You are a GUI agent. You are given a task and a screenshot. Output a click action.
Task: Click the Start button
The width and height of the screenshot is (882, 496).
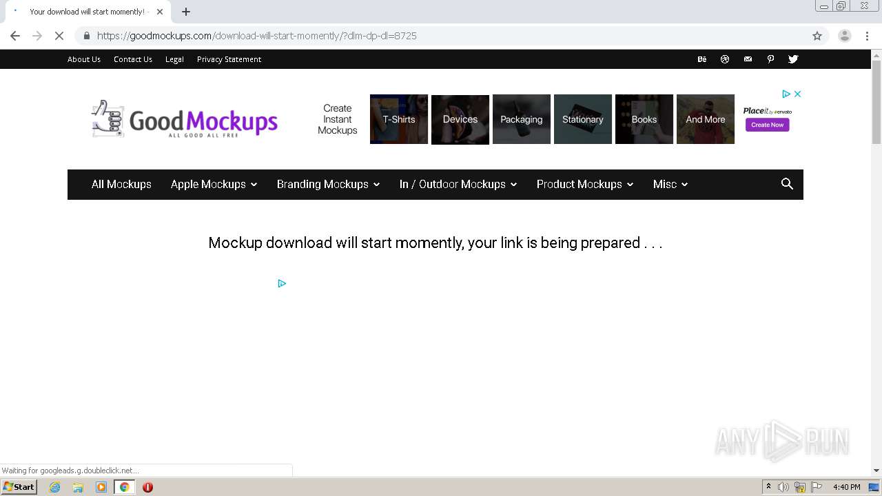pos(19,487)
